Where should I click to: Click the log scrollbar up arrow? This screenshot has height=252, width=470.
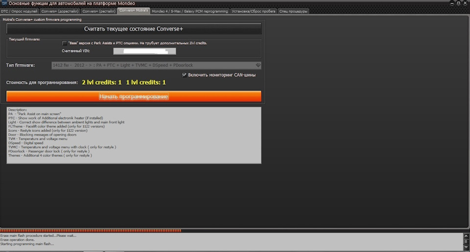(x=466, y=236)
